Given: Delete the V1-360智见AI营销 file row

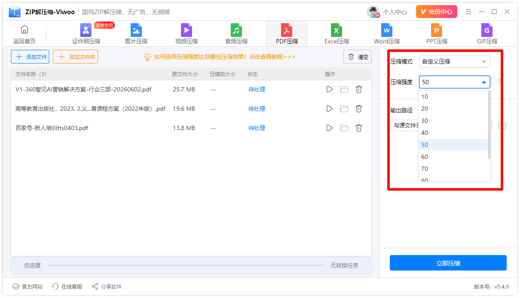Looking at the screenshot, I should (359, 89).
